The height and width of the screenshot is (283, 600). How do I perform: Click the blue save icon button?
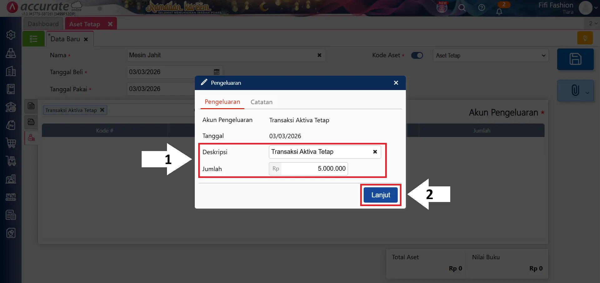(575, 59)
